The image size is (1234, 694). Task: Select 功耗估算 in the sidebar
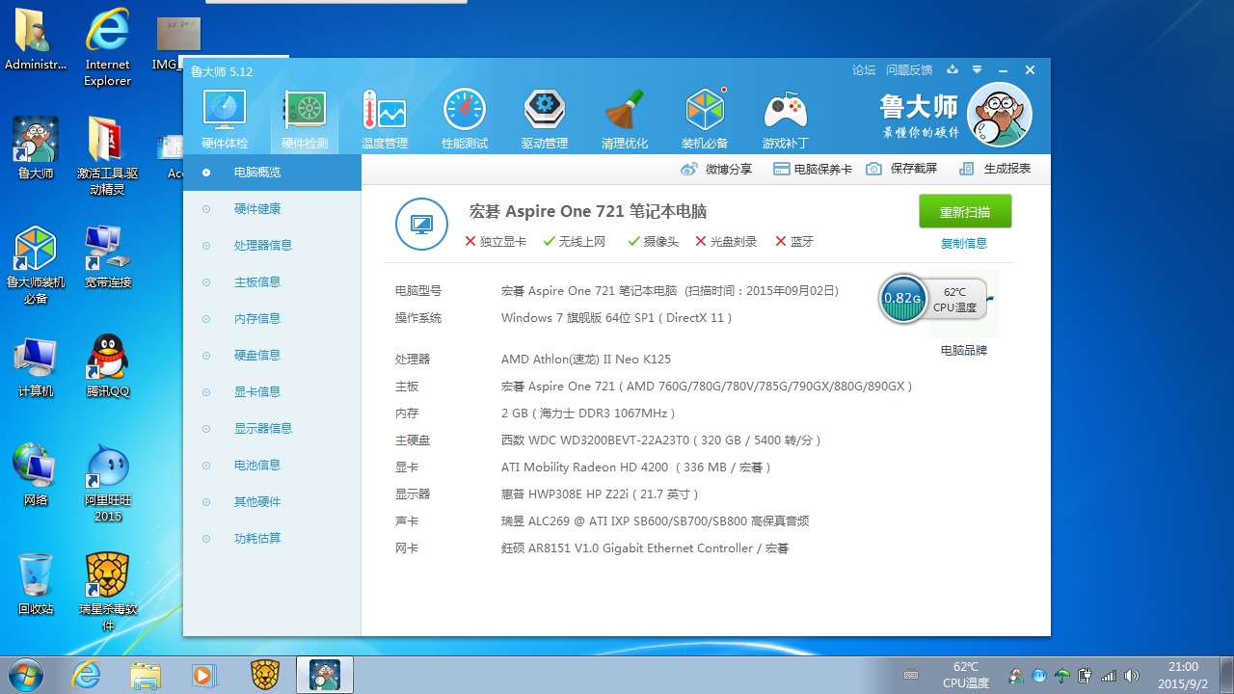coord(272,539)
